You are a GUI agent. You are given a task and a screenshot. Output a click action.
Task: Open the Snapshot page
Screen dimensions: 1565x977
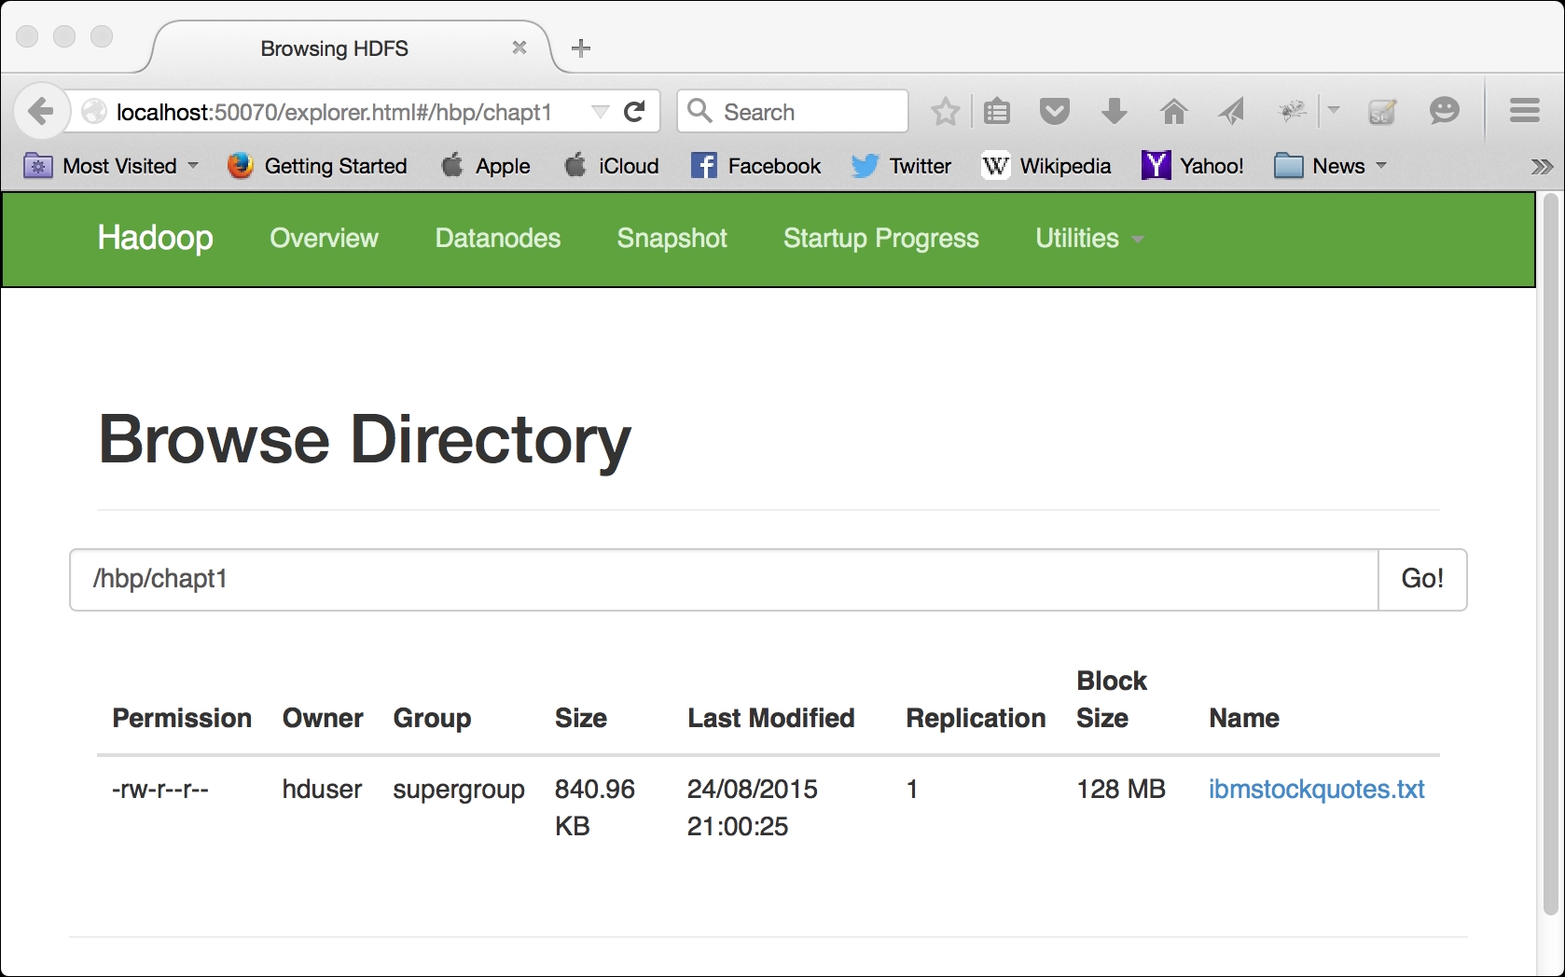click(672, 239)
